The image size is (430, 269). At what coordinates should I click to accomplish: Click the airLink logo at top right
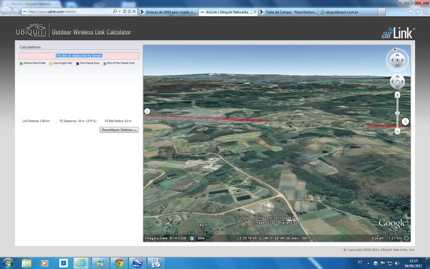pos(398,33)
